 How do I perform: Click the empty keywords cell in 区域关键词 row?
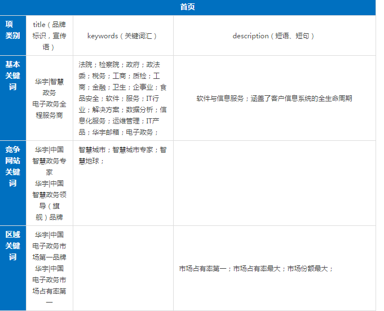122,268
